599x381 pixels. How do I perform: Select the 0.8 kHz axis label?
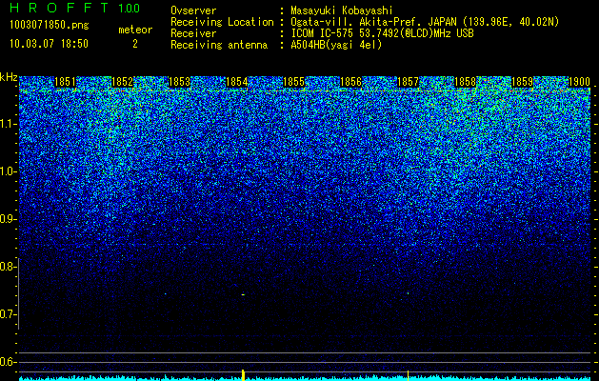click(x=8, y=267)
